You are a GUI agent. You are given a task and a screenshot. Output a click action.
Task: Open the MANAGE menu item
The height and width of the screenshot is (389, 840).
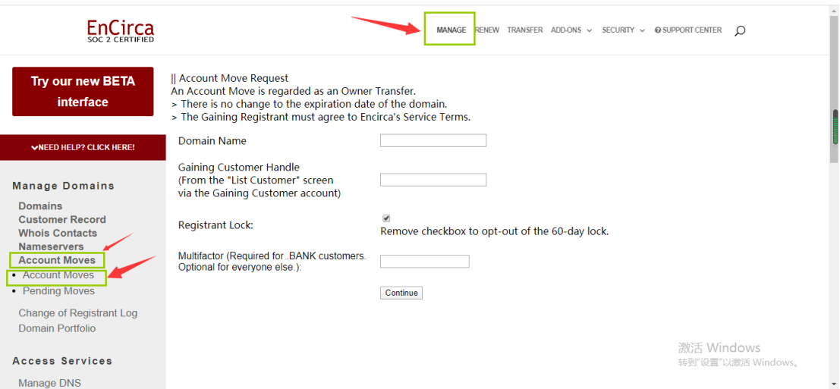click(x=451, y=30)
